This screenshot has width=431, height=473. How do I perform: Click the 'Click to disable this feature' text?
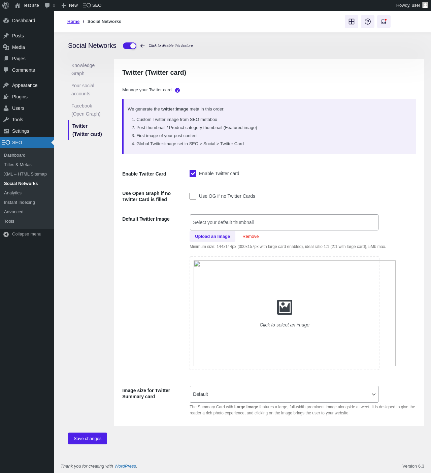click(x=171, y=46)
